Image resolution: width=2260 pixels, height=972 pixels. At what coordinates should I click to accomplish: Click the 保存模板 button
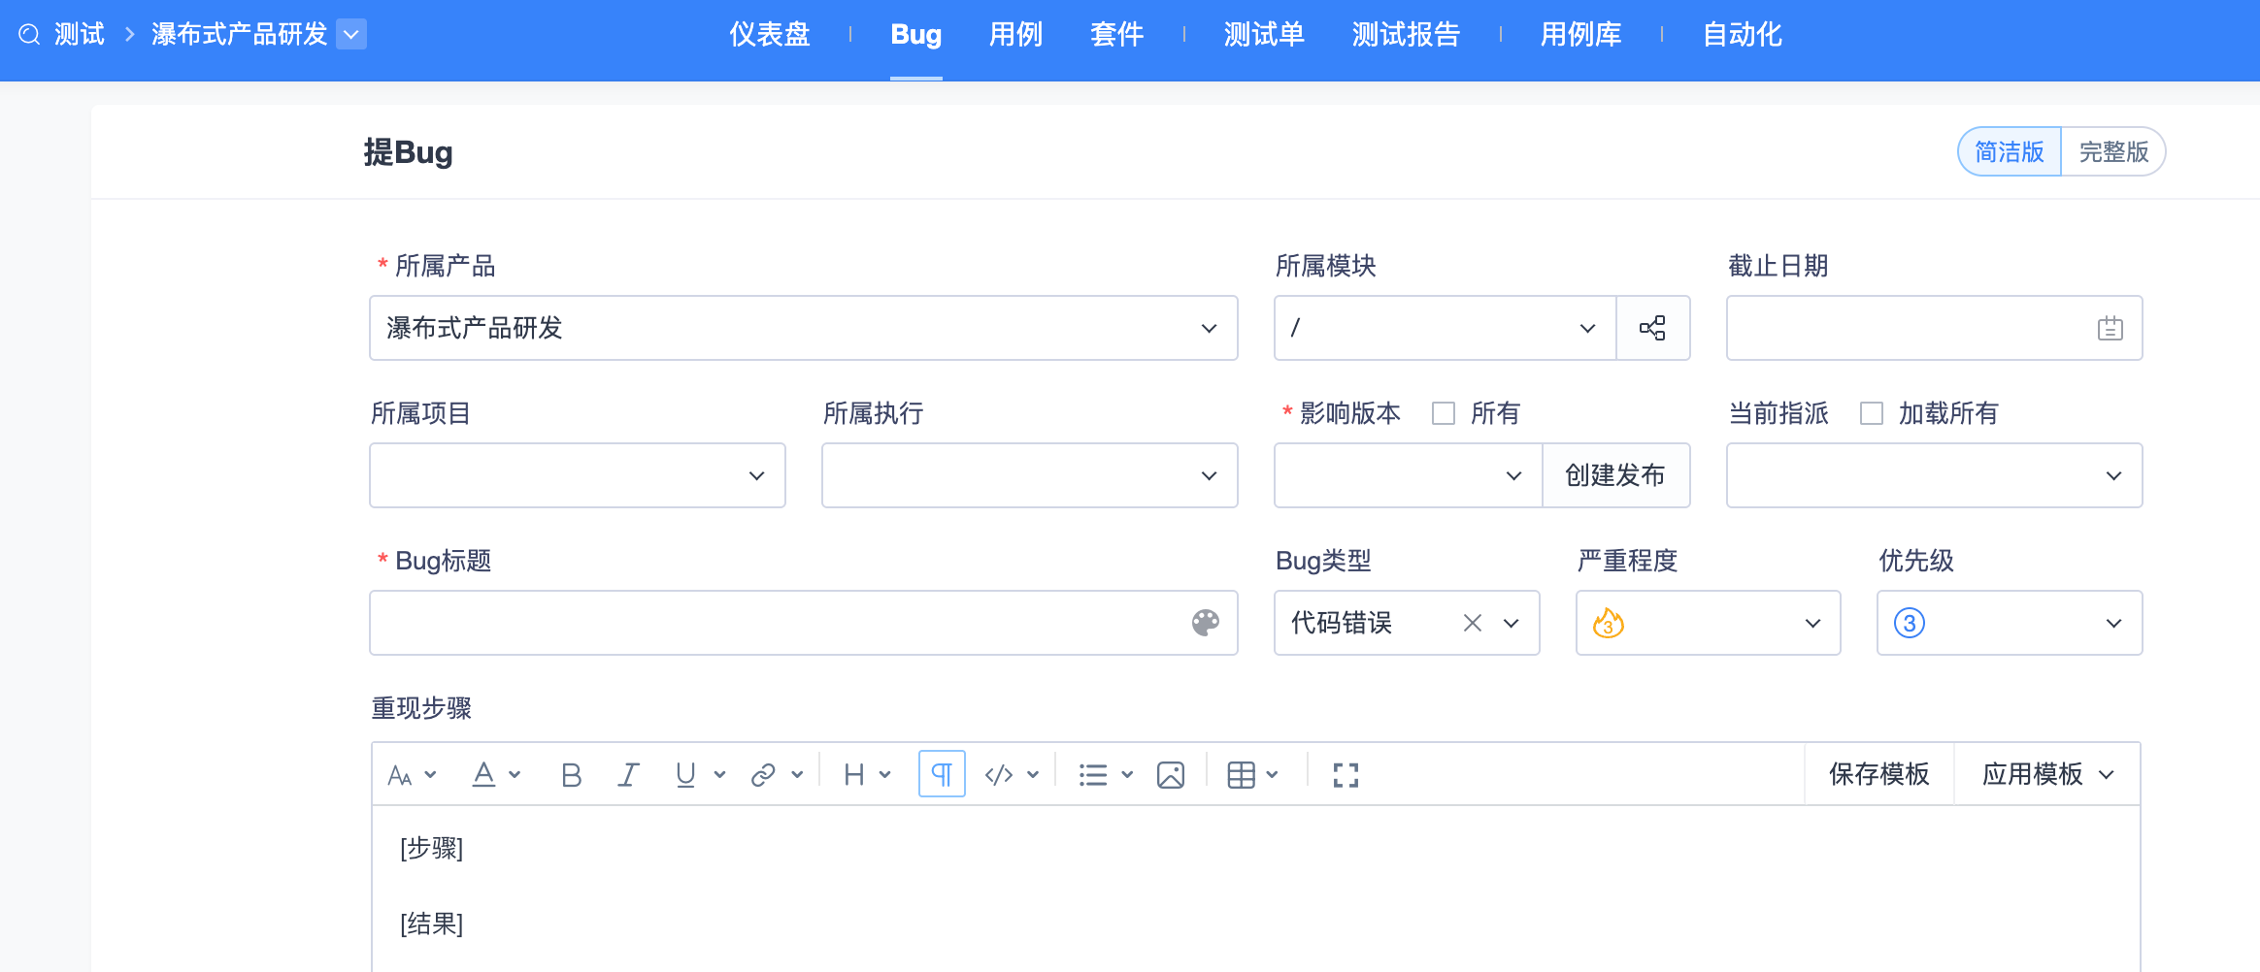point(1878,774)
